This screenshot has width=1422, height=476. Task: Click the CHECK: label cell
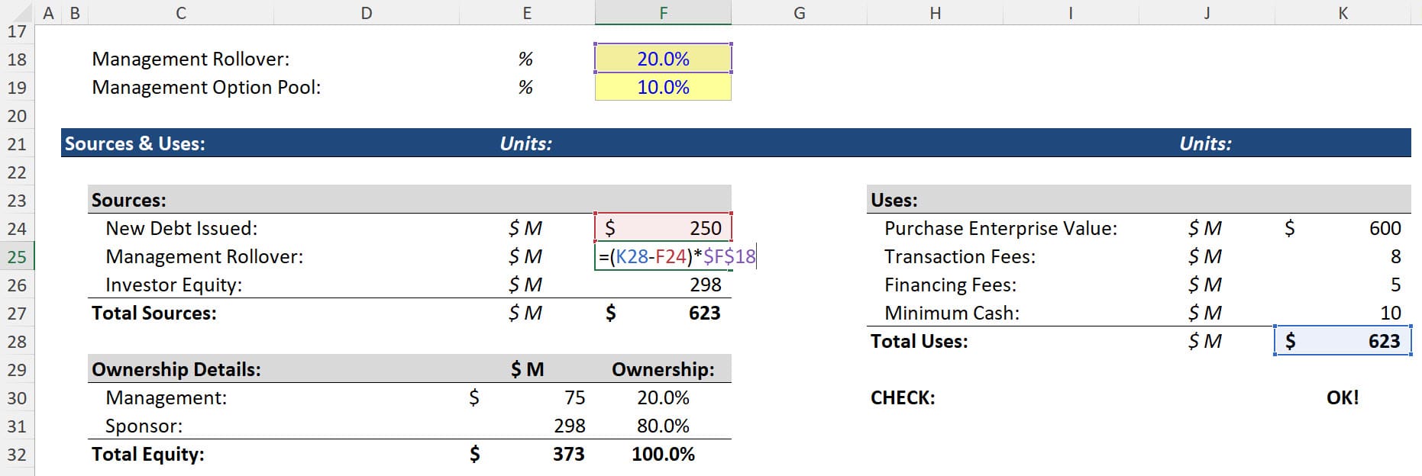903,397
